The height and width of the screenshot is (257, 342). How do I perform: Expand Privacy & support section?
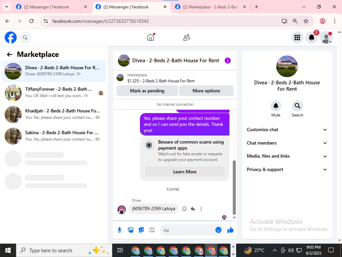point(287,170)
